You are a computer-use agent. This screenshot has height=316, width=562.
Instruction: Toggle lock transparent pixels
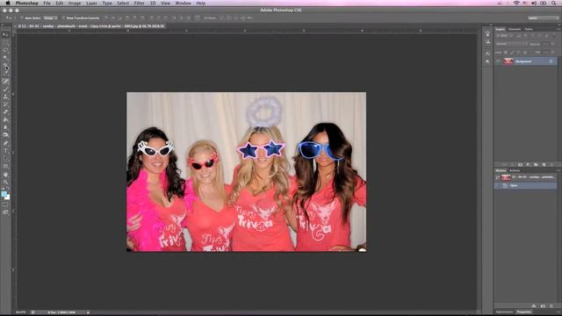click(506, 53)
